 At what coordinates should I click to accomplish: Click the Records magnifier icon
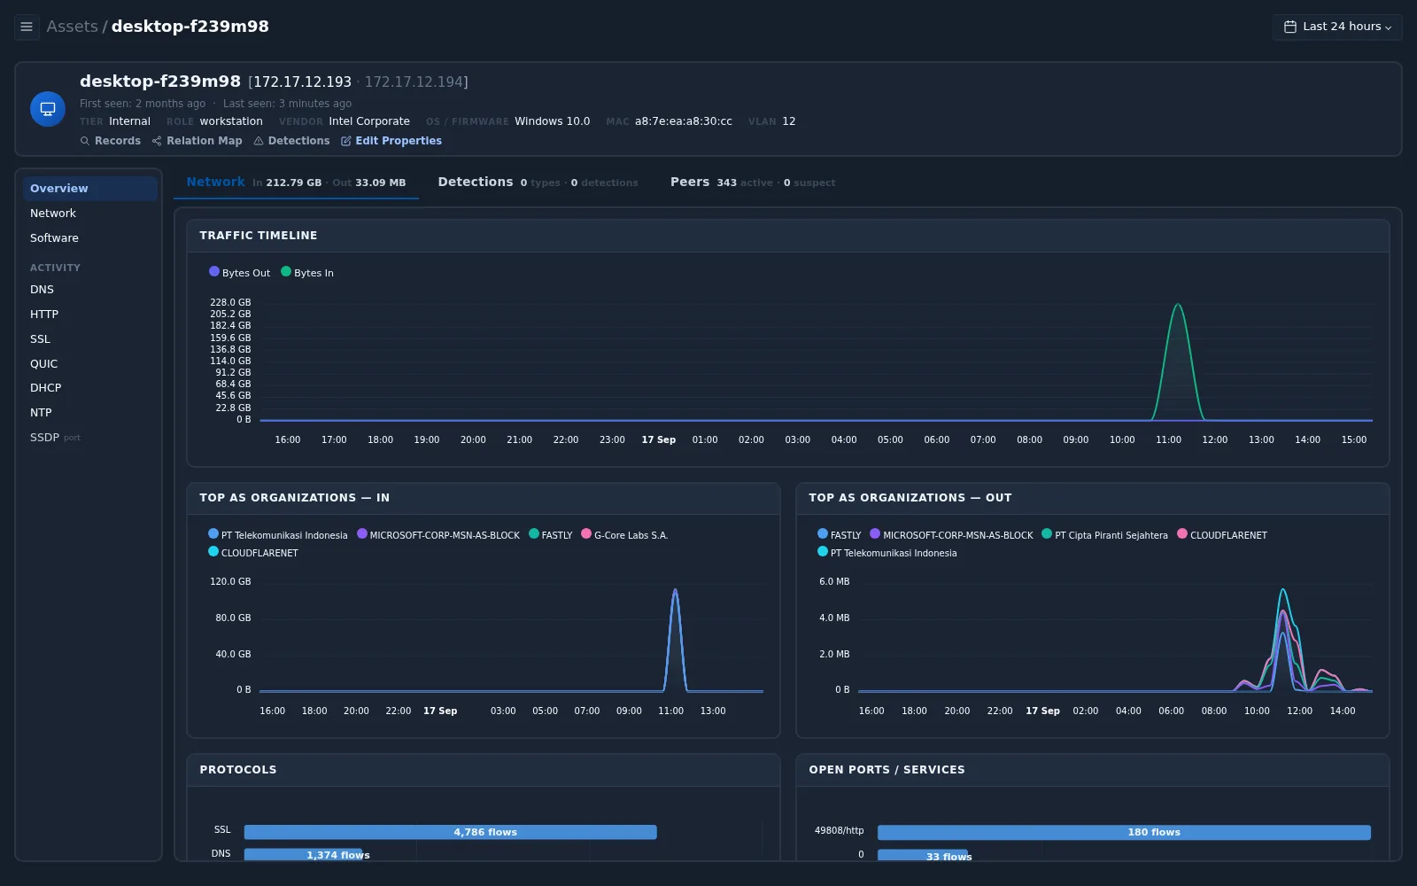coord(85,141)
